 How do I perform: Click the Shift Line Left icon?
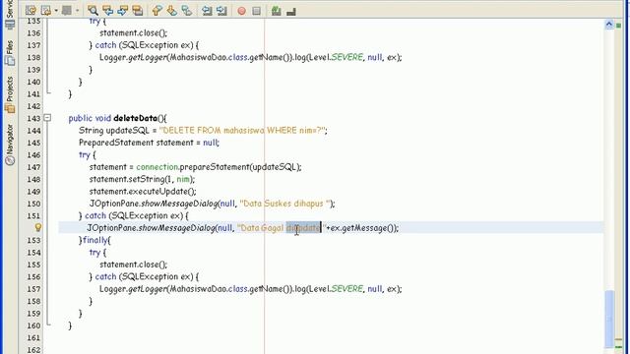pyautogui.click(x=207, y=11)
